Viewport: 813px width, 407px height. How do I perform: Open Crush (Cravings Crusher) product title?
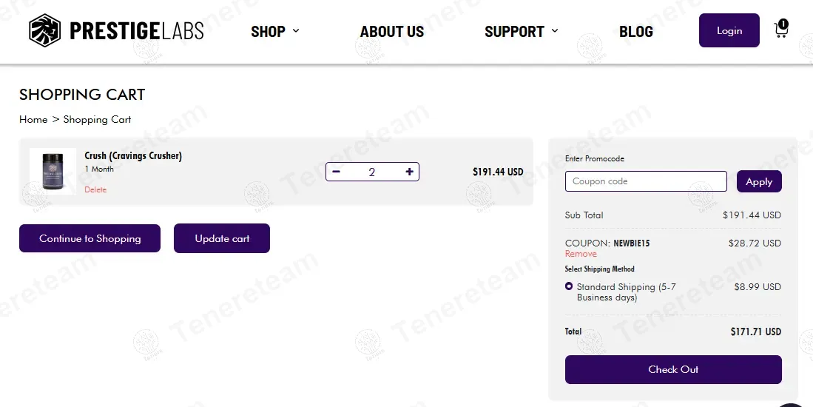point(133,156)
